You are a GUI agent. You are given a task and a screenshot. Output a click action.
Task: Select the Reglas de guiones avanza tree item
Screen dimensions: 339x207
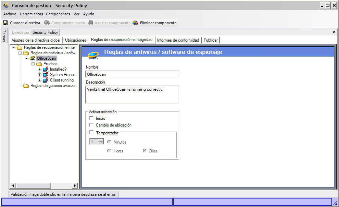[x=53, y=86]
